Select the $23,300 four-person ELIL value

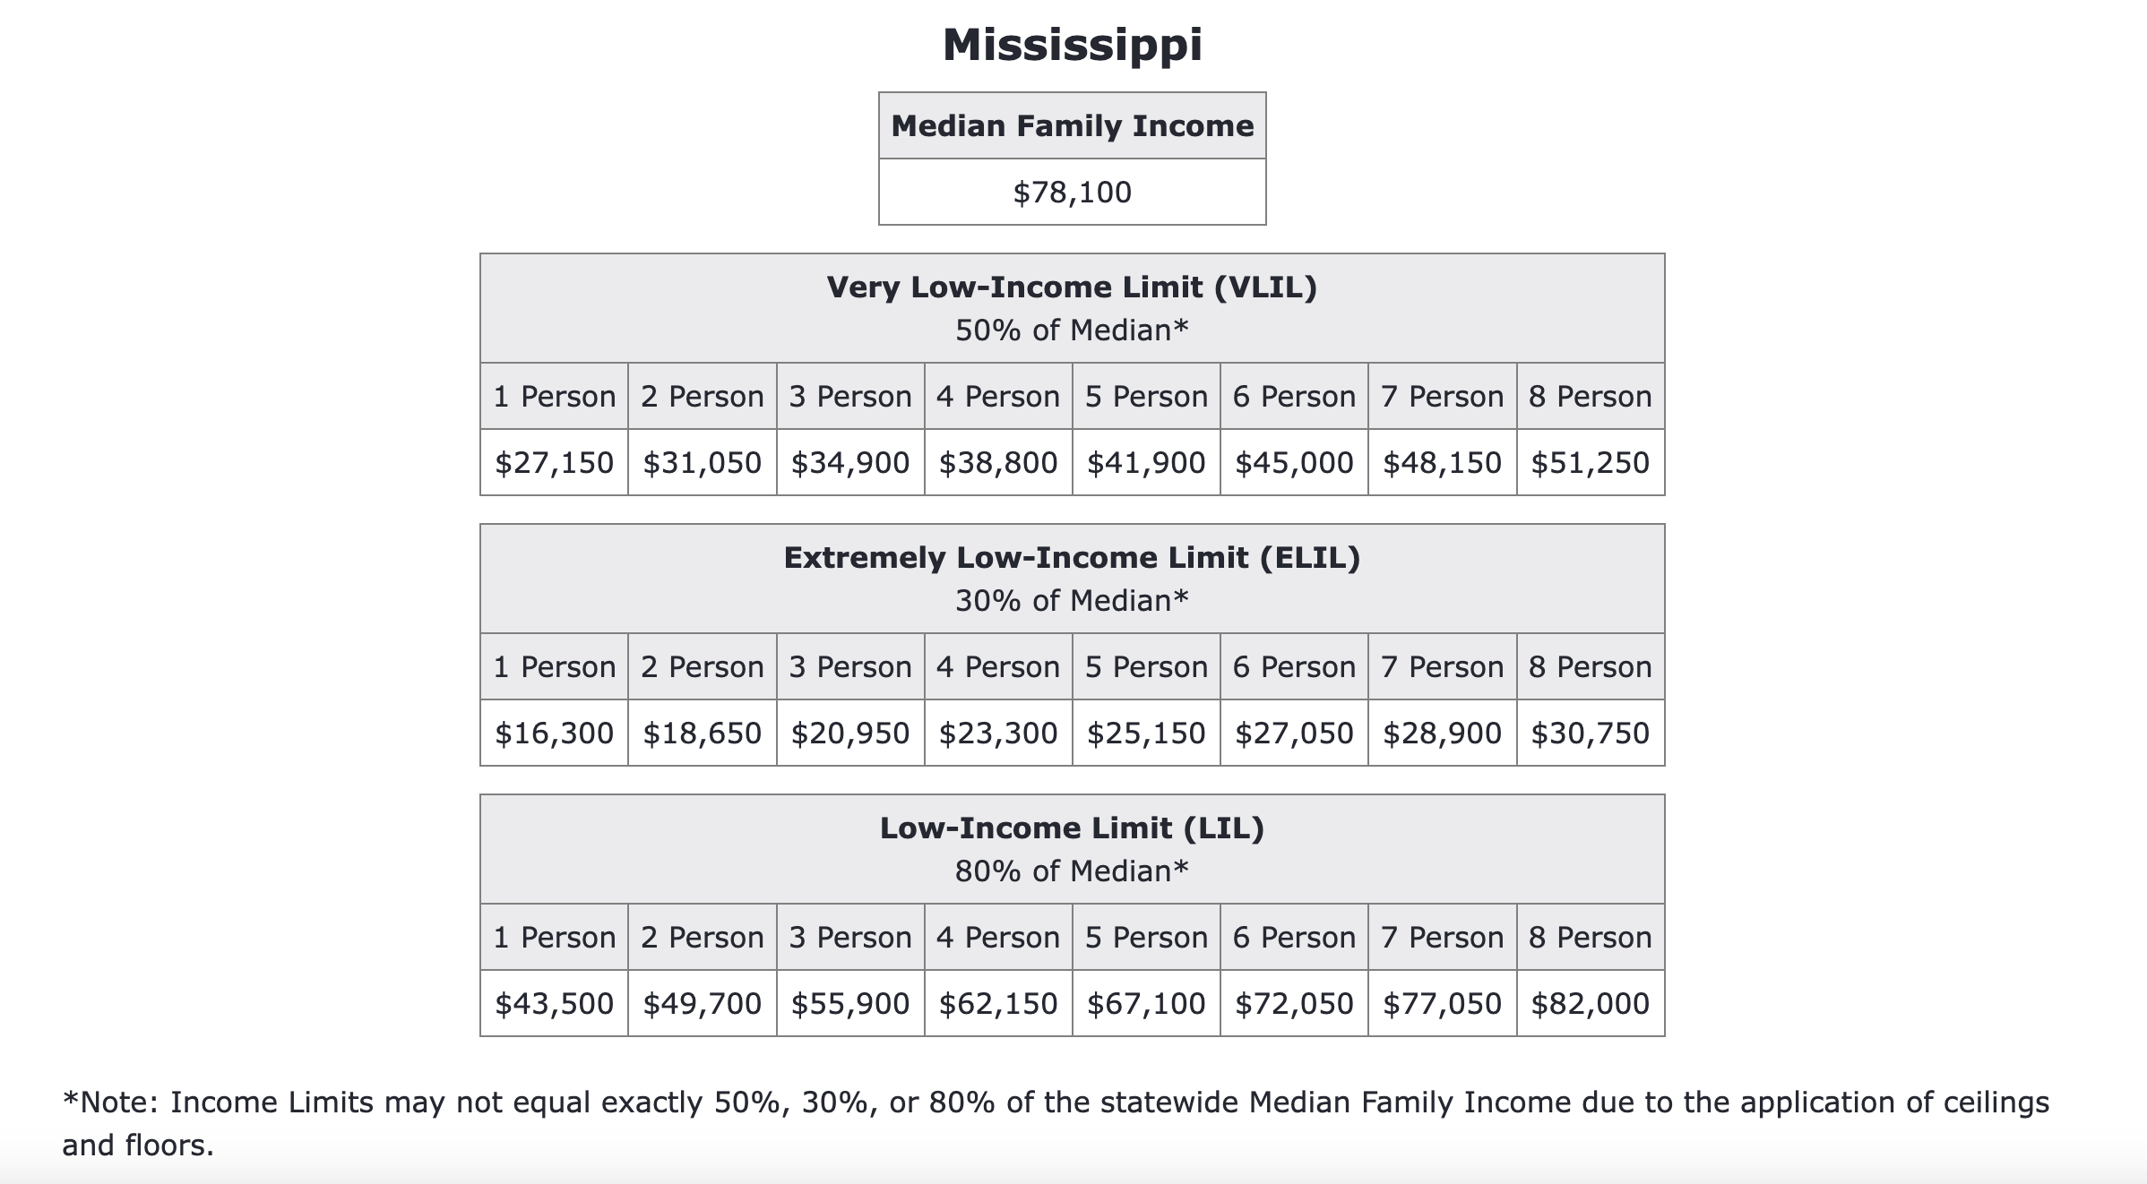pyautogui.click(x=997, y=733)
